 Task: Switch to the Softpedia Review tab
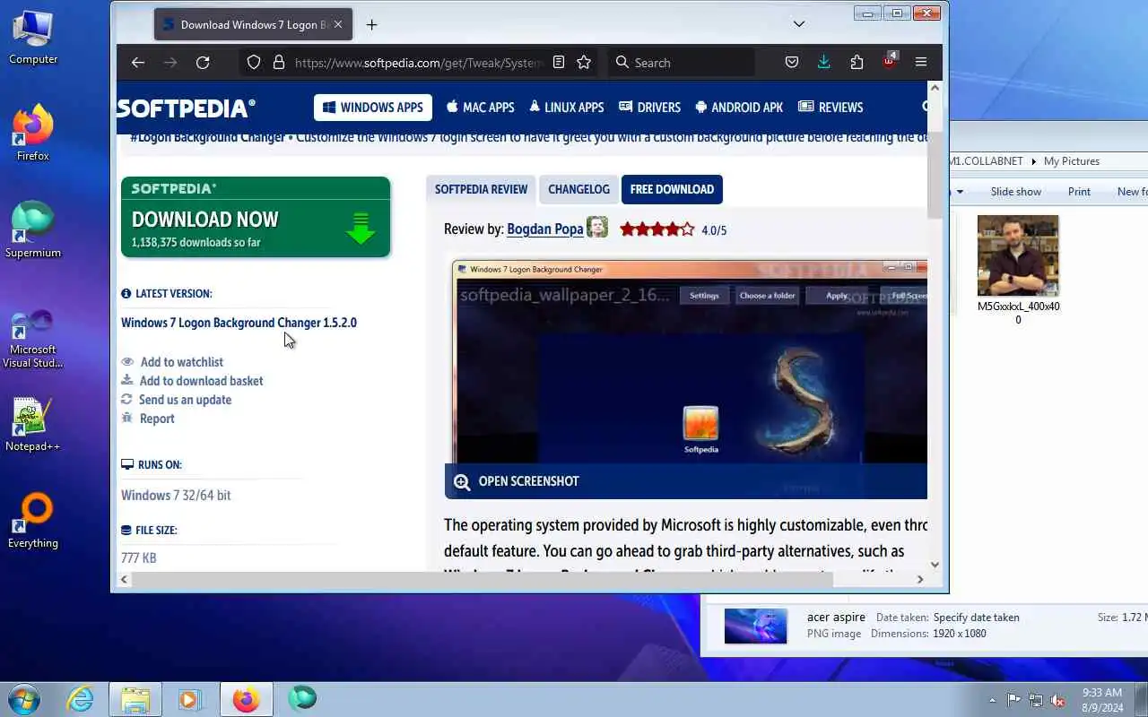[x=481, y=189]
